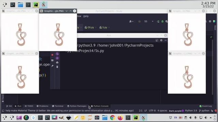Change UTF-8 file encoding in status bar

click(152, 111)
